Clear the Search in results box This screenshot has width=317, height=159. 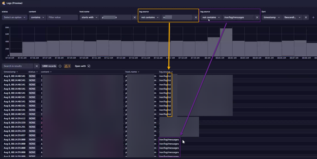pos(36,66)
